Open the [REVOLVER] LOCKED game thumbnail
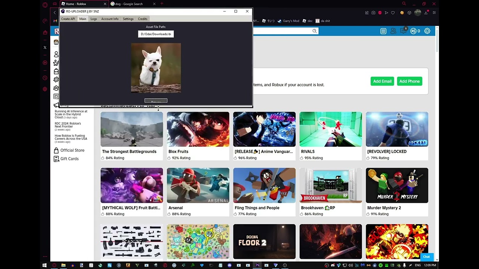 pyautogui.click(x=397, y=129)
